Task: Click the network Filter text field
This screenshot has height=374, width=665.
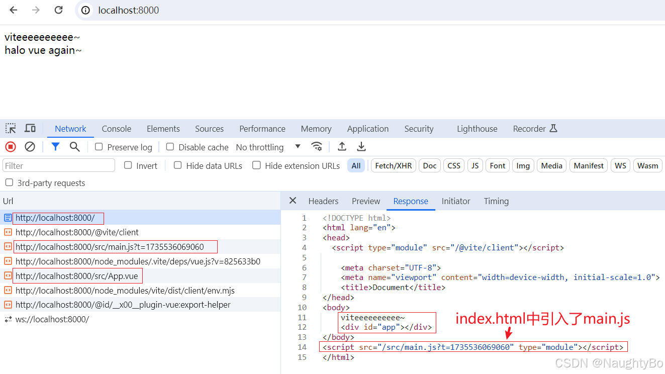Action: (59, 165)
